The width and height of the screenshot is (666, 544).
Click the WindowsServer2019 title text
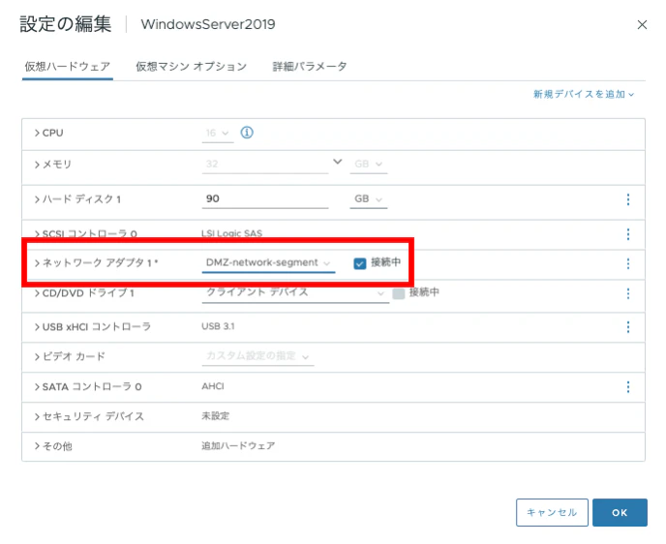tap(208, 24)
